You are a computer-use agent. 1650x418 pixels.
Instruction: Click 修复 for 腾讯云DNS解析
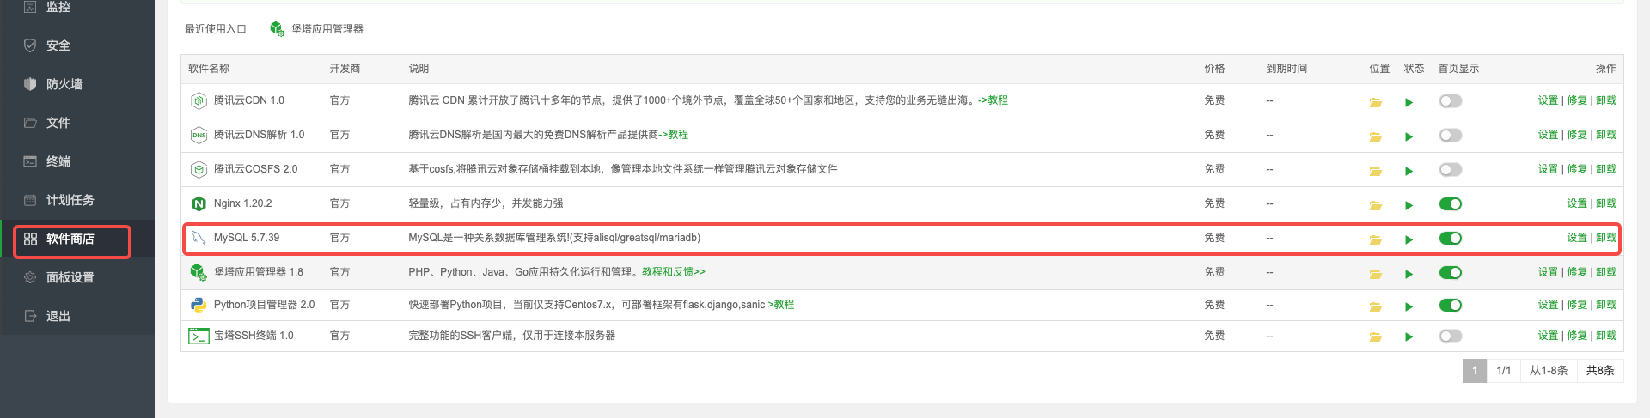(x=1577, y=135)
